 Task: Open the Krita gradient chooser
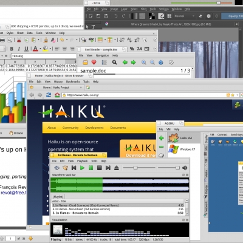(134, 16)
